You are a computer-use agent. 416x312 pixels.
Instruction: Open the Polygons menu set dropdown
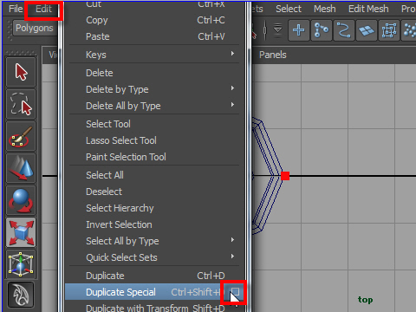[x=35, y=29]
